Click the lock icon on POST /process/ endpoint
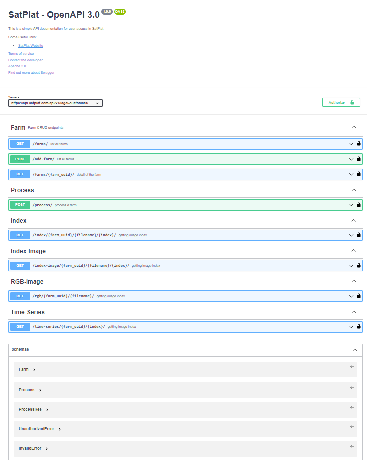The width and height of the screenshot is (367, 460). (x=359, y=204)
